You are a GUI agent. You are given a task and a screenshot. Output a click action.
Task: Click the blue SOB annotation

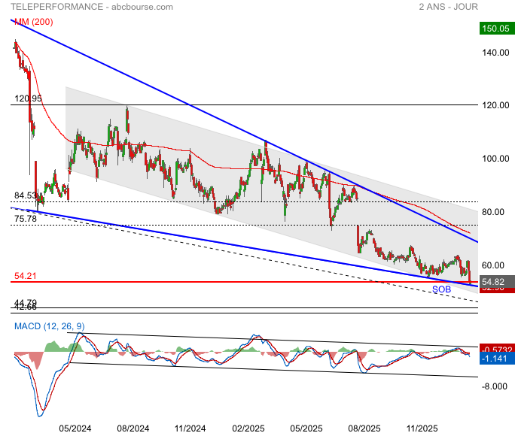coord(441,289)
